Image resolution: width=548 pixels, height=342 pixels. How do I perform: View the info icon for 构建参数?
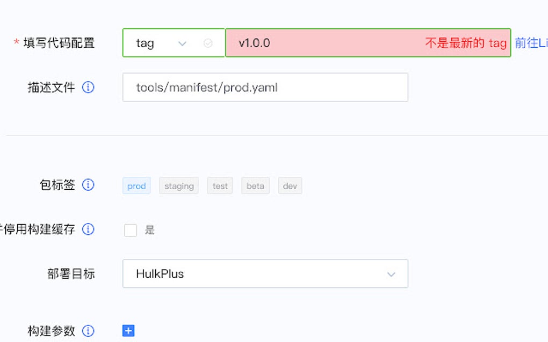[88, 331]
